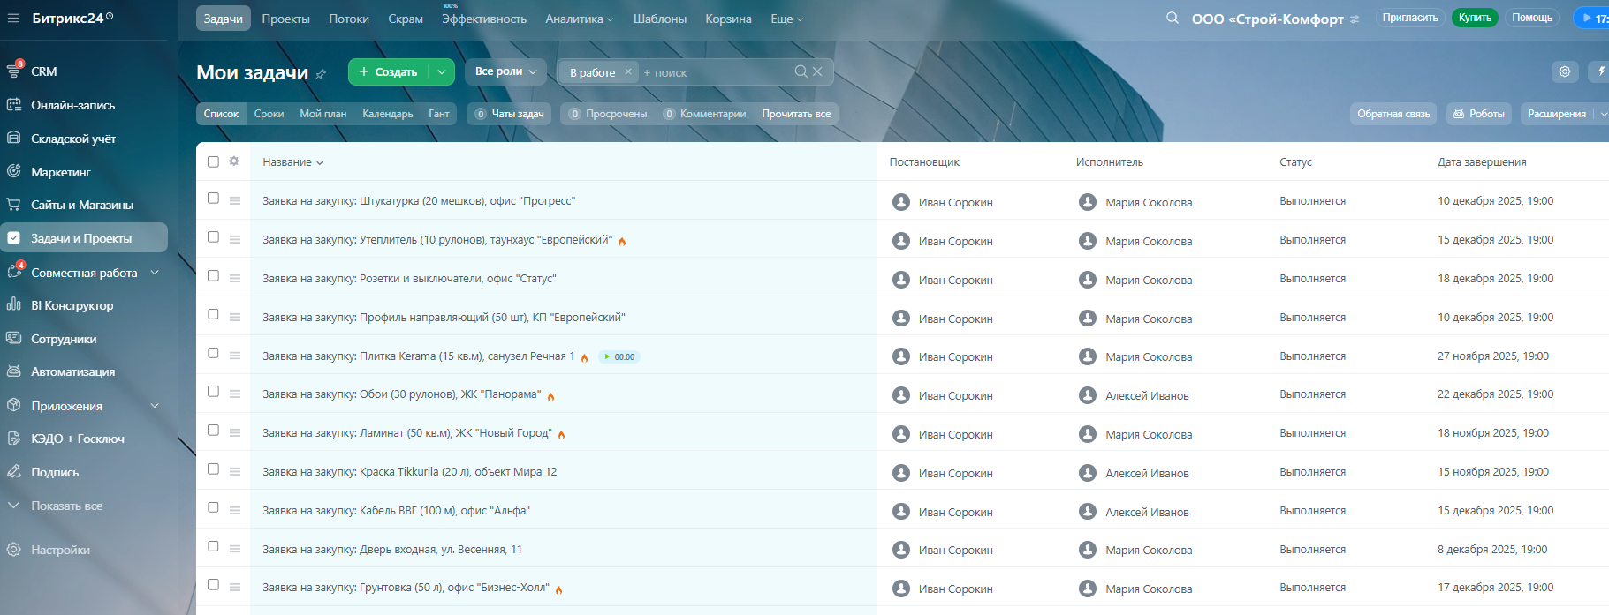Expand the Аналитика menu
Screen dimensions: 1609x615
580,19
